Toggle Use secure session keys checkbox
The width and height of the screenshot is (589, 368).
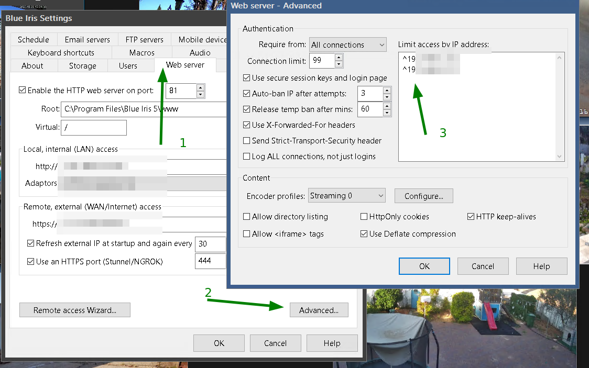click(x=247, y=78)
